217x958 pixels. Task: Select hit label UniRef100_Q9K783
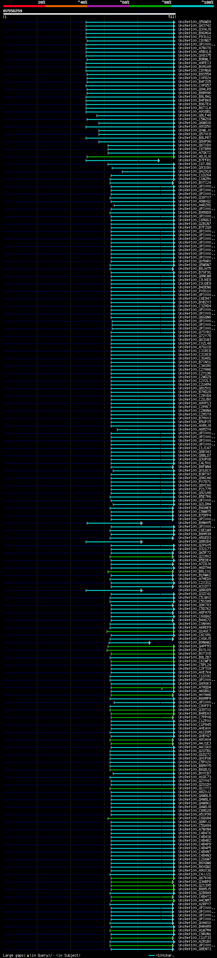[195, 605]
